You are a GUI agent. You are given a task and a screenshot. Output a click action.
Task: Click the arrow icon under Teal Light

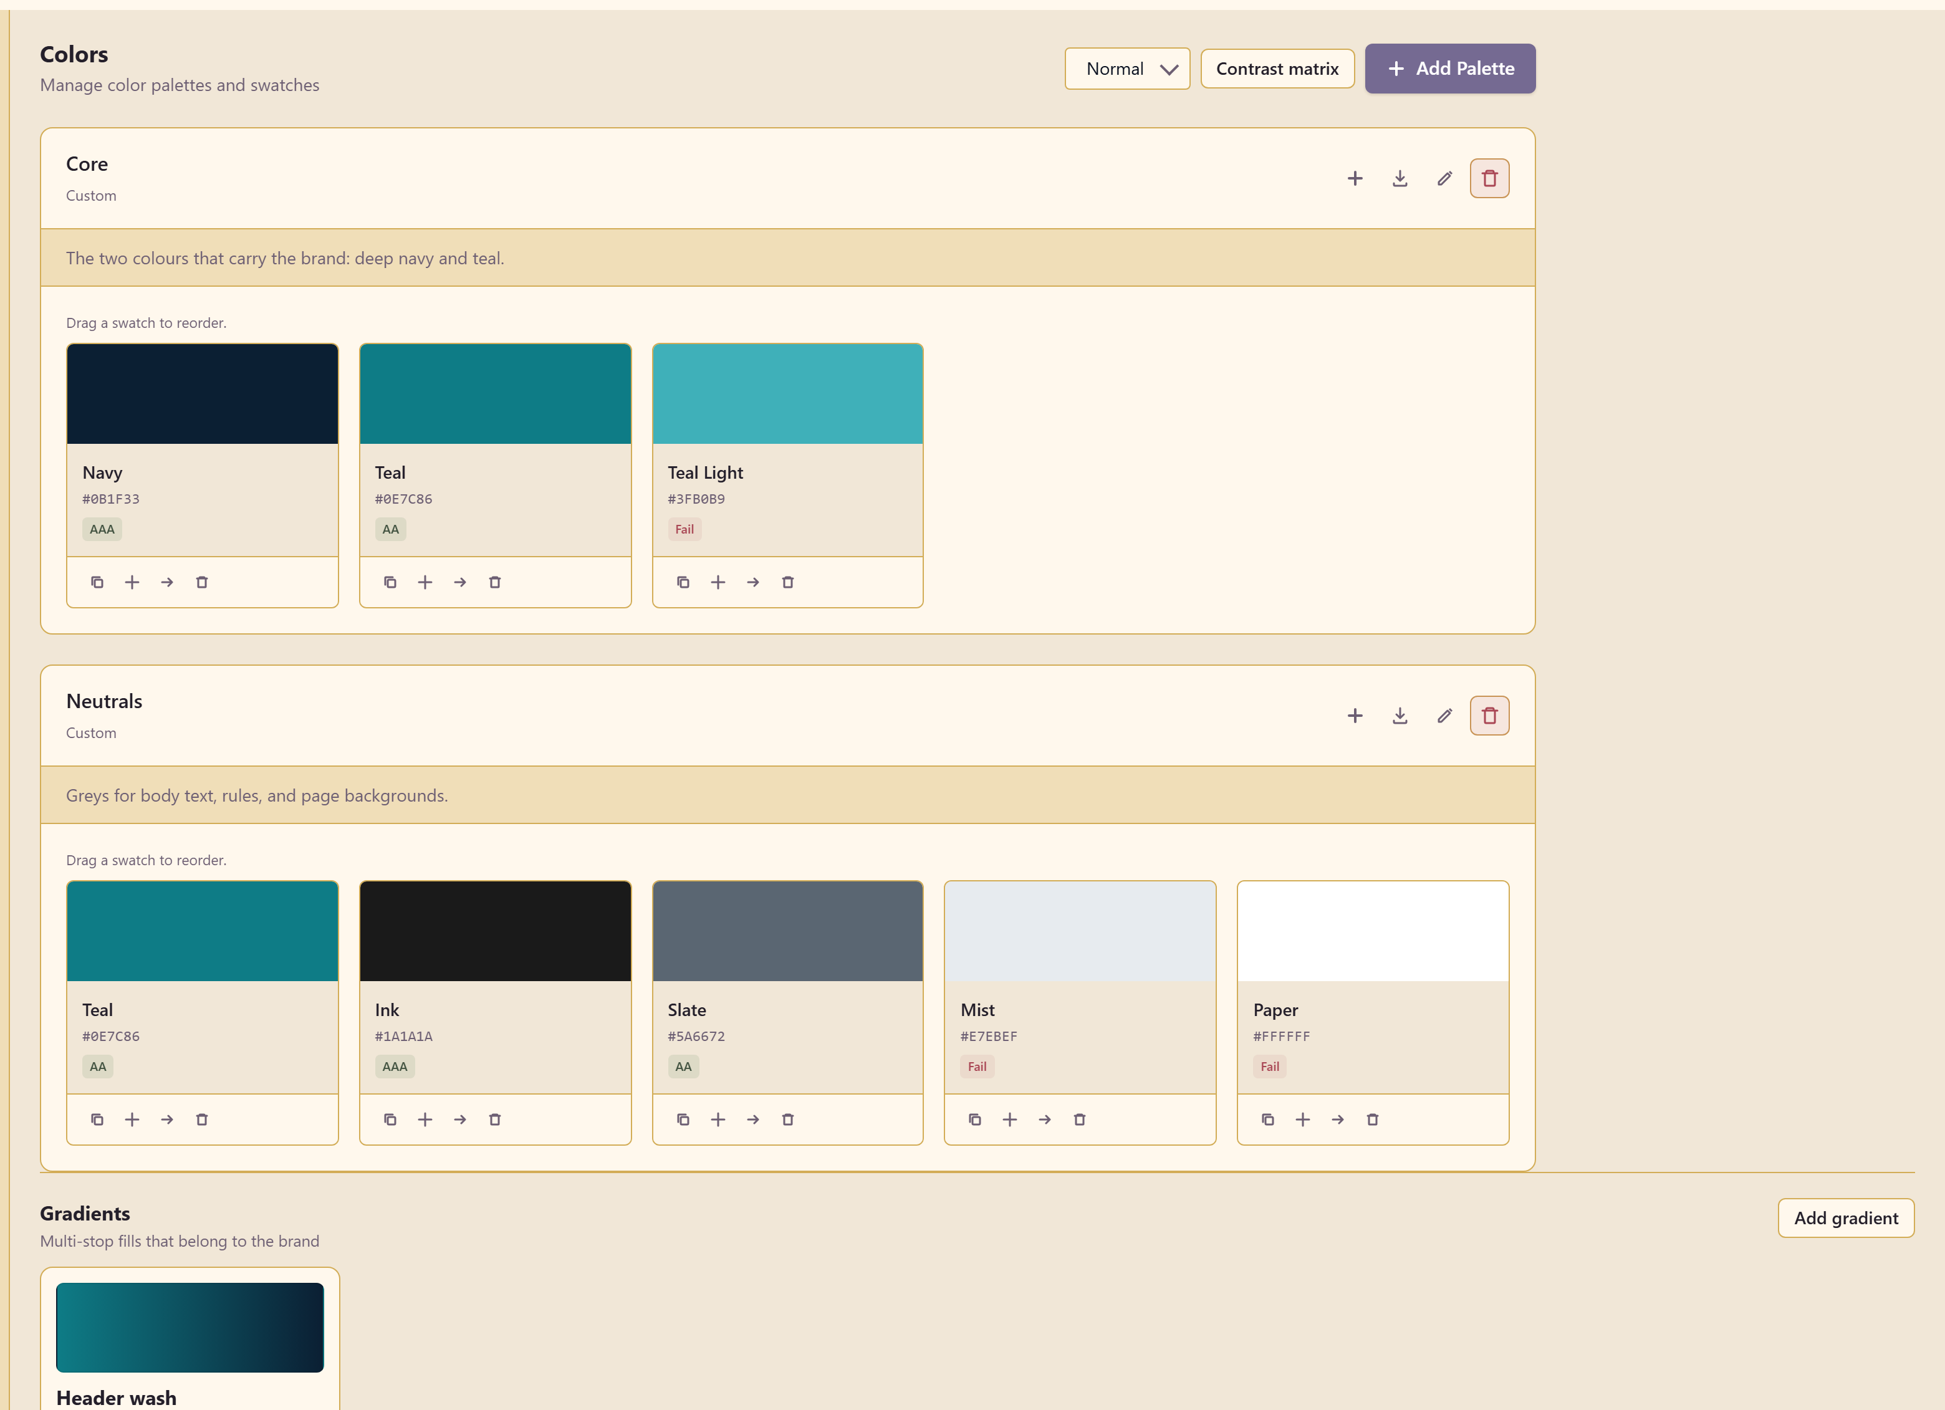[x=753, y=582]
